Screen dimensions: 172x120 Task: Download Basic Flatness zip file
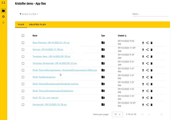pyautogui.click(x=143, y=43)
